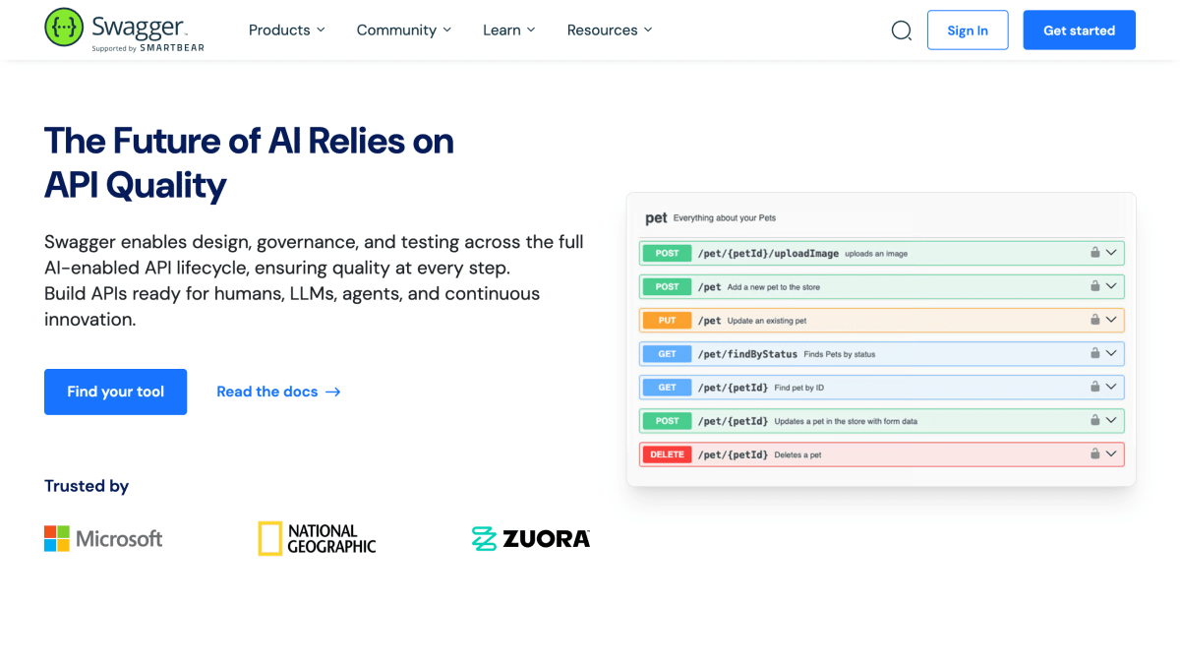This screenshot has width=1180, height=664.
Task: Click 'The Future of AI Relies on API Quality' headline
Action: pos(249,162)
